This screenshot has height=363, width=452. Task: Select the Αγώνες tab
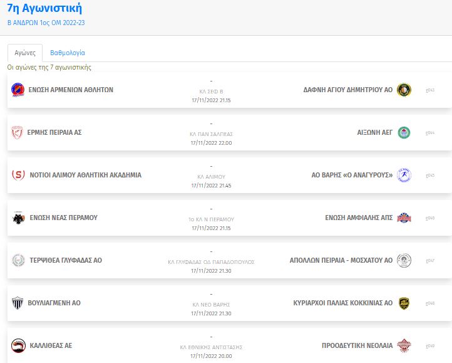pos(25,53)
